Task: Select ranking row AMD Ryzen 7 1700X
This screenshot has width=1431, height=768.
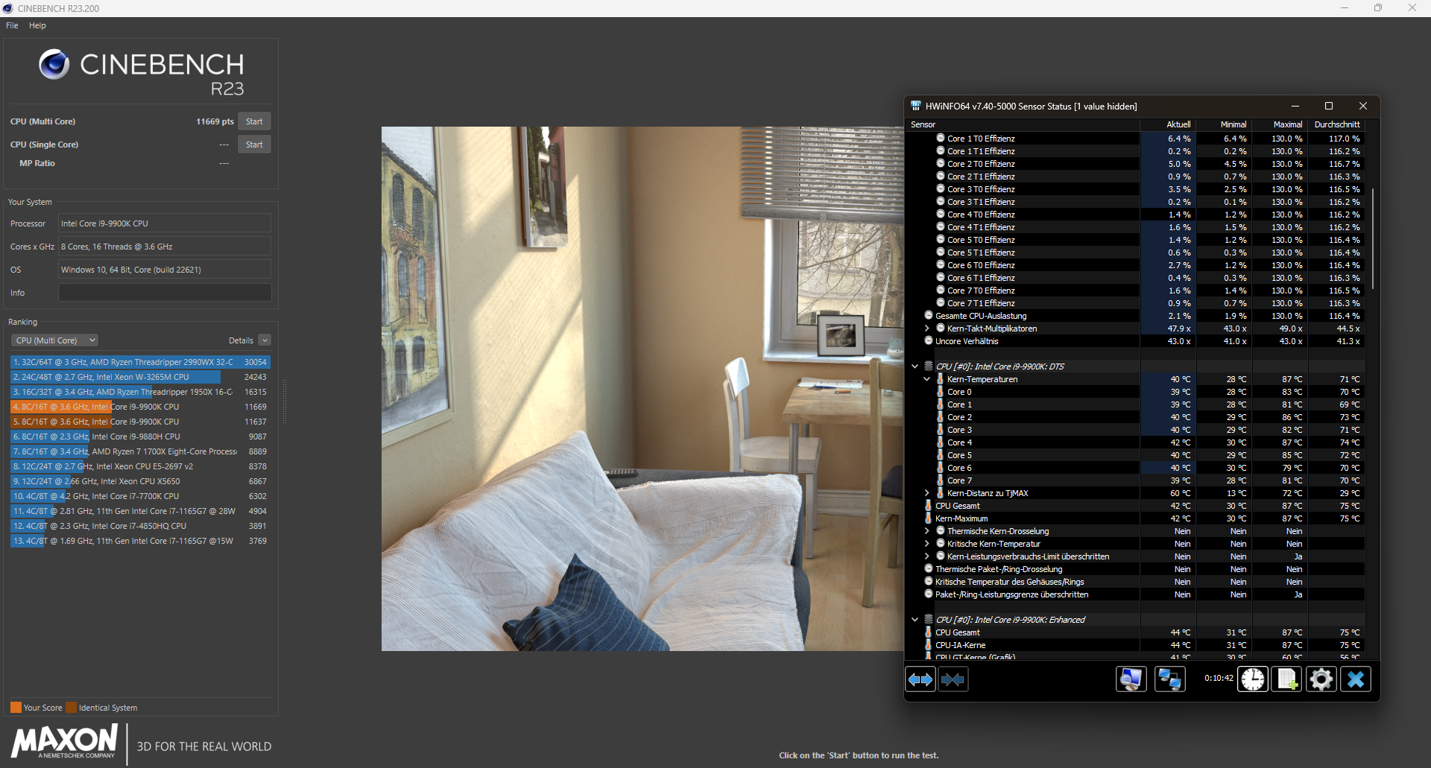Action: [140, 451]
